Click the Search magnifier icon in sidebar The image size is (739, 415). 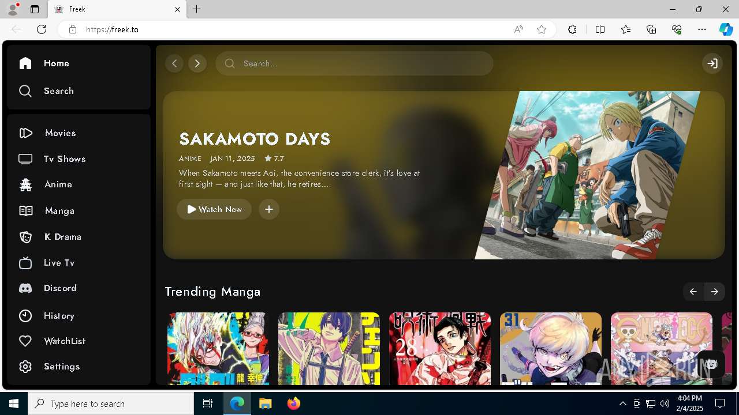(25, 91)
